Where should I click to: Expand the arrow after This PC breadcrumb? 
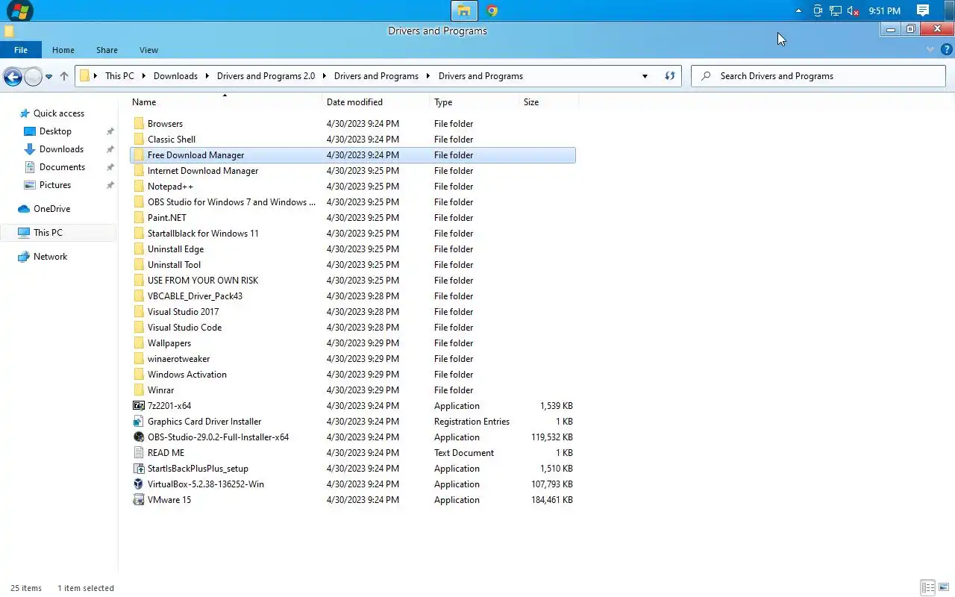point(144,76)
